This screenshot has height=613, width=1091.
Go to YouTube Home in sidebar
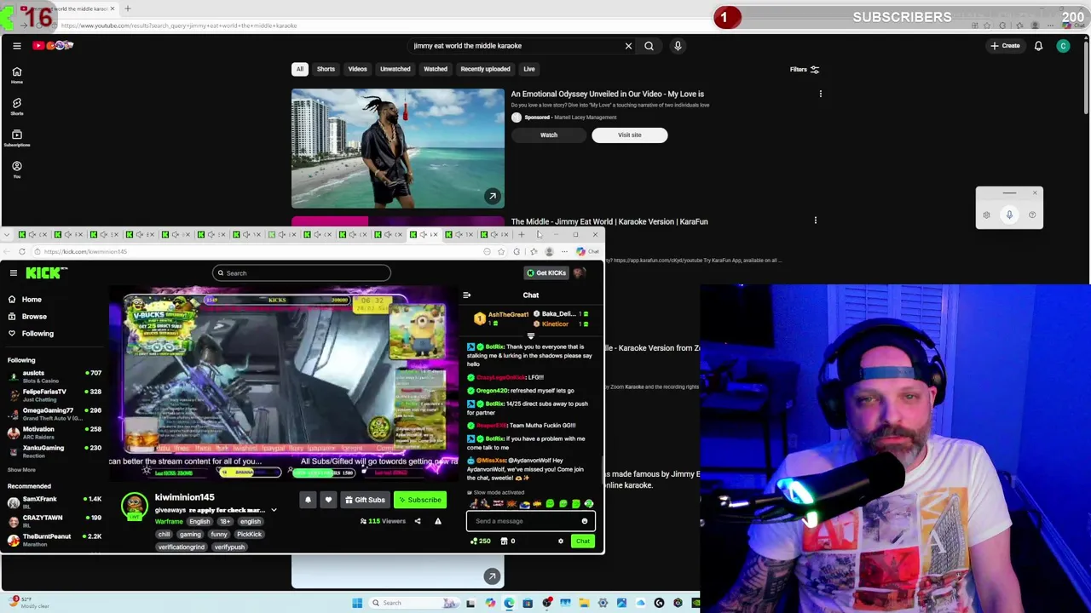(16, 75)
